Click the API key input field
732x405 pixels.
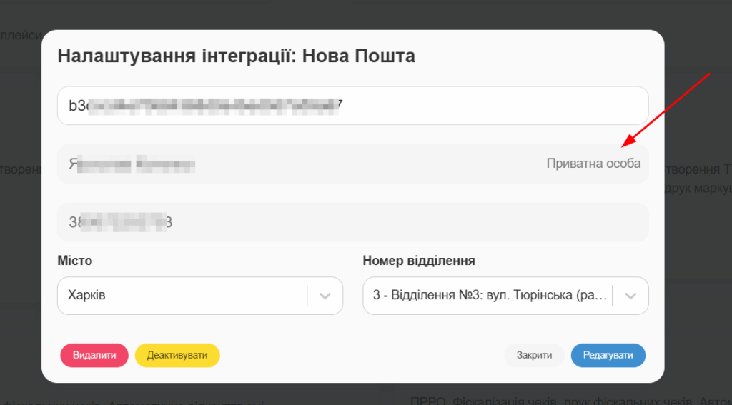(353, 106)
